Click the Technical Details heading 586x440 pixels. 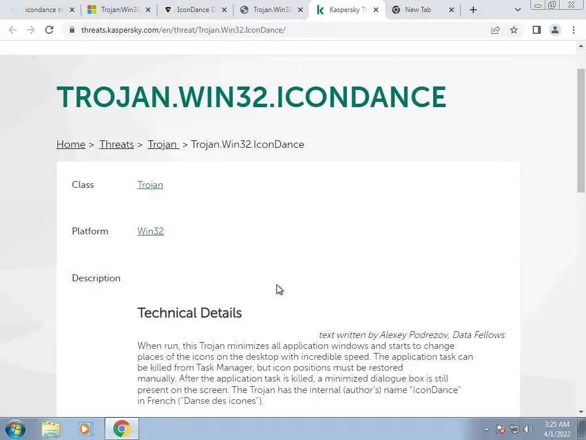[189, 313]
